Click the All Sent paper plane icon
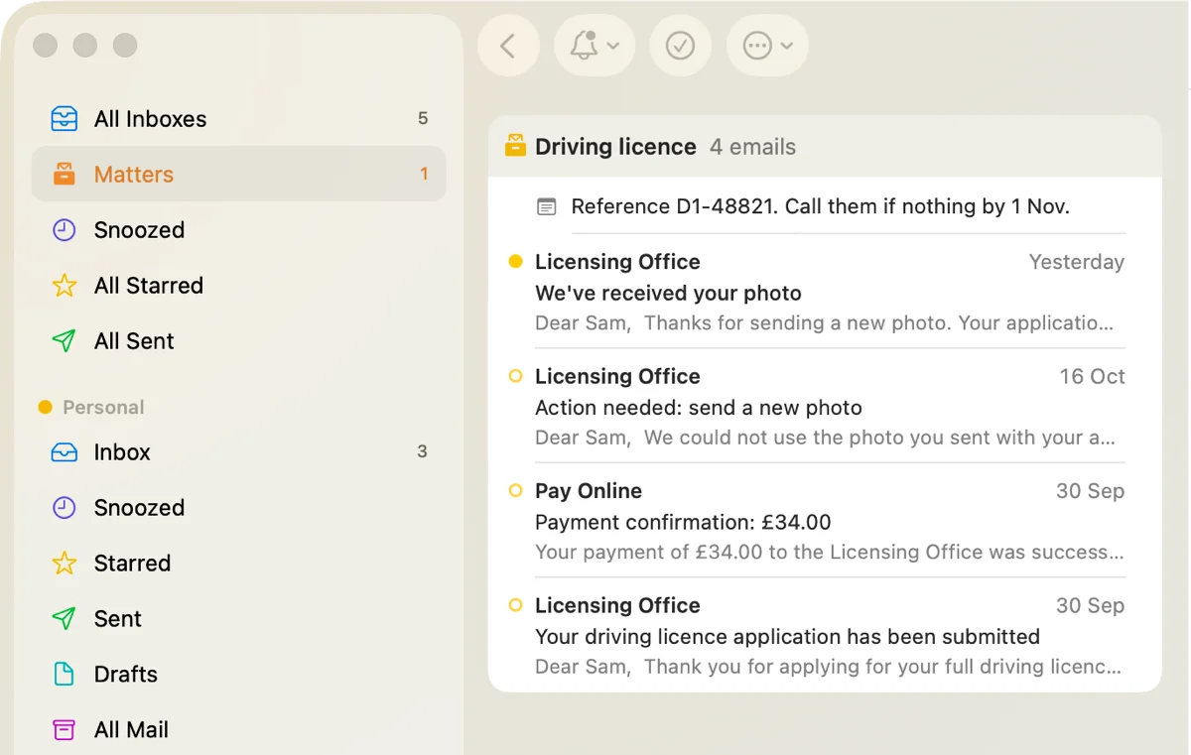Viewport: 1191px width, 755px height. tap(64, 341)
